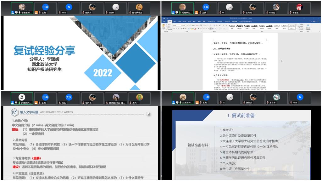Expand the Word styles gallery
The width and height of the screenshot is (322, 181).
pos(297,29)
